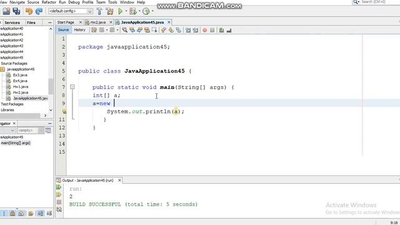Clean and Build project icon
The height and width of the screenshot is (225, 400).
click(x=110, y=11)
